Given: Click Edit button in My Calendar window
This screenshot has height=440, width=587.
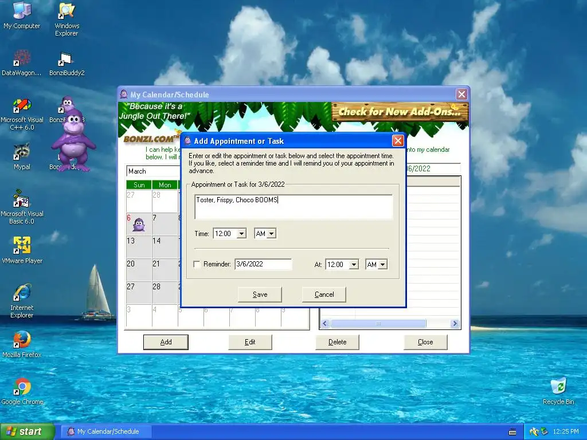Looking at the screenshot, I should pyautogui.click(x=250, y=342).
